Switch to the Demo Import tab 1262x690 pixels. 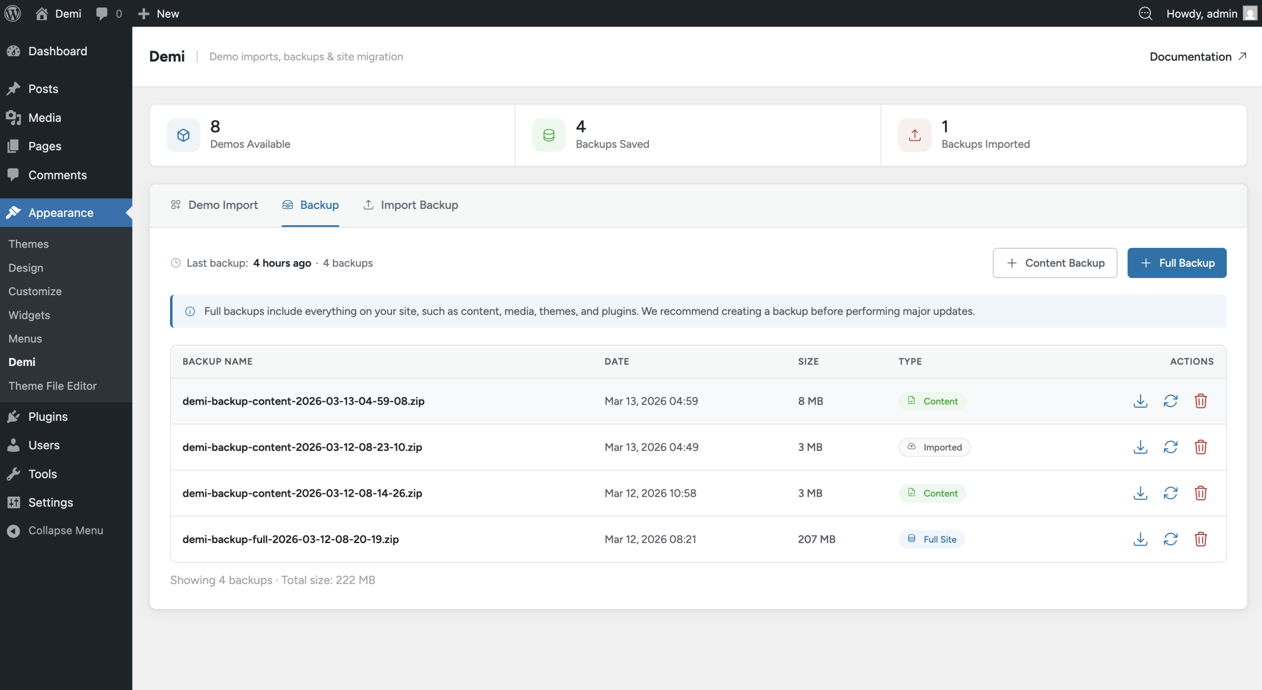214,205
